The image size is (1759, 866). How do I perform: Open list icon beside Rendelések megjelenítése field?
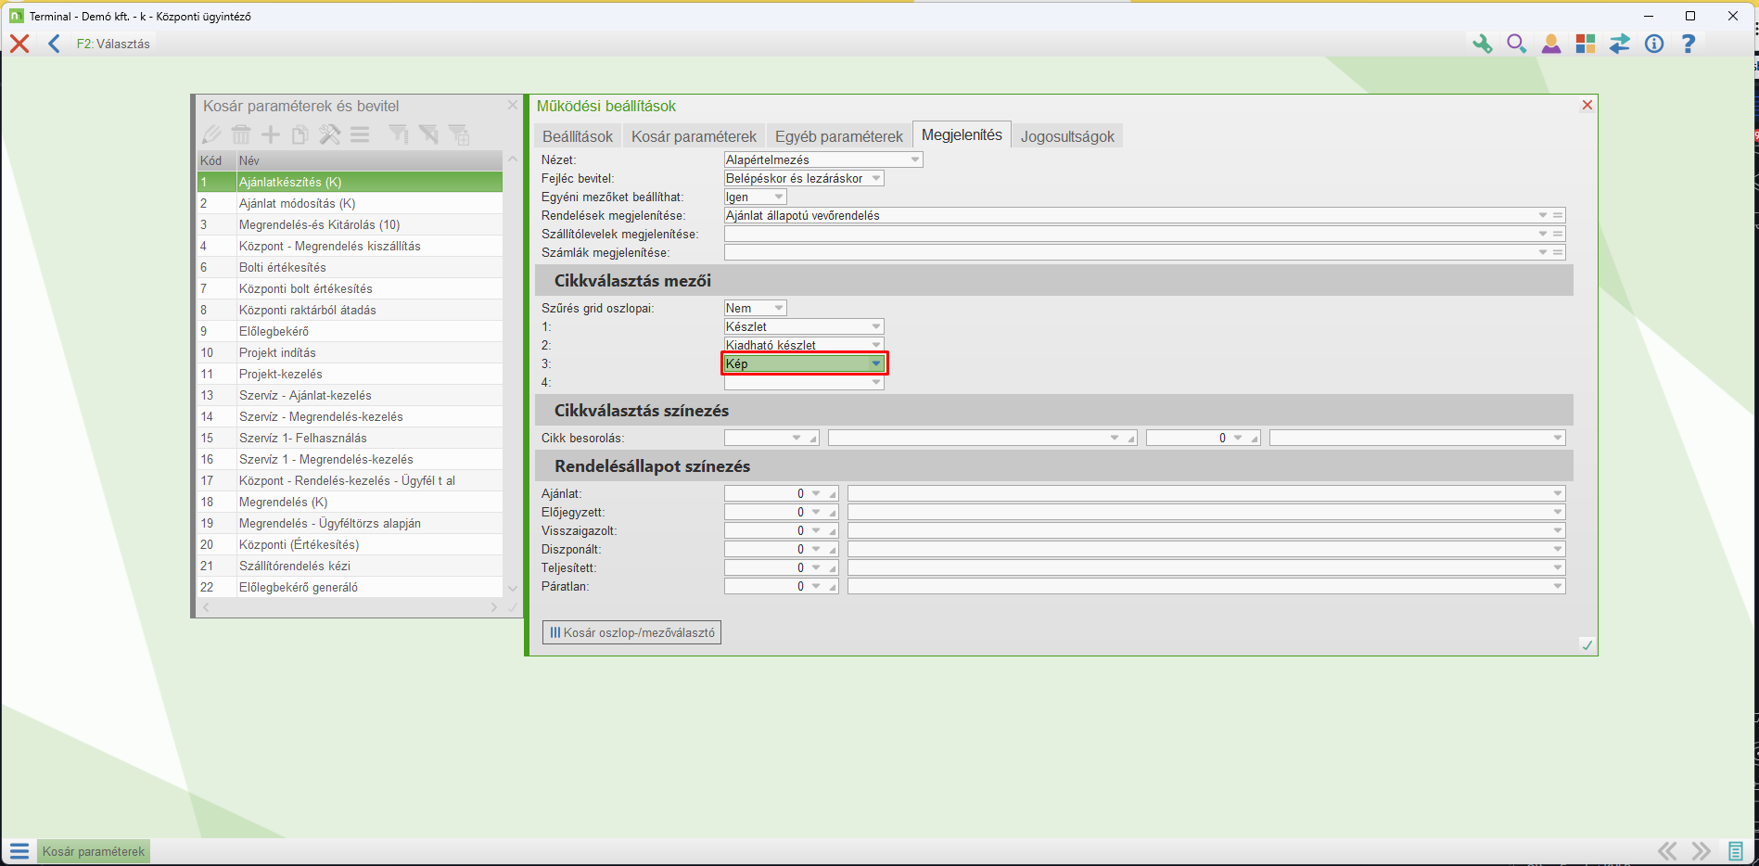click(1559, 215)
